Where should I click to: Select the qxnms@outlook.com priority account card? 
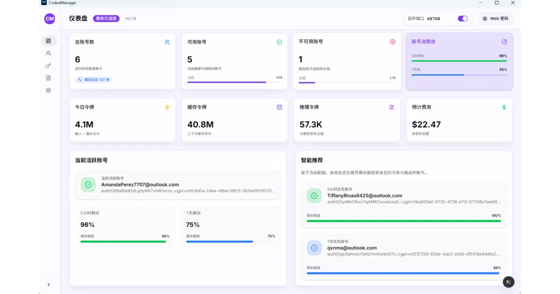pyautogui.click(x=404, y=257)
